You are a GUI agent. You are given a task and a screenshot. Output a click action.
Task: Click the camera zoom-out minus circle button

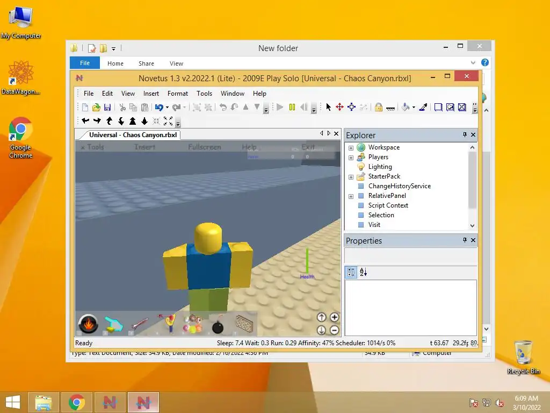coord(334,330)
